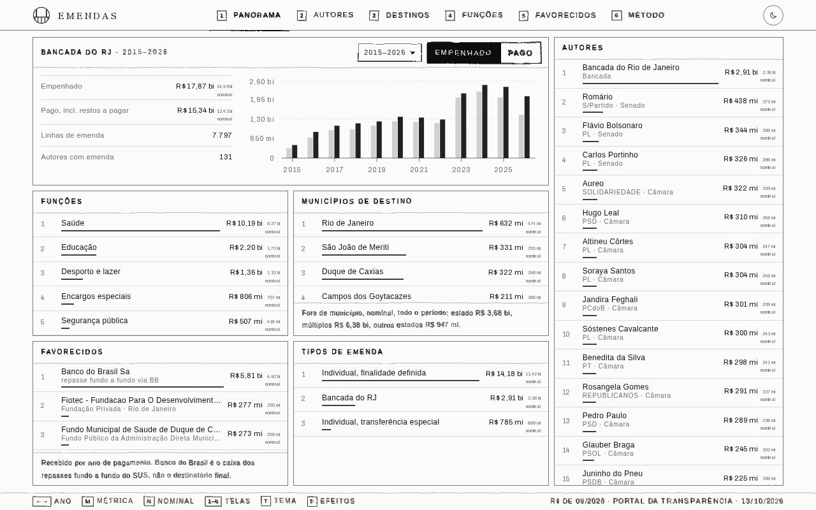
Task: Click the 1–6 Telas shortcut icon
Action: (213, 501)
